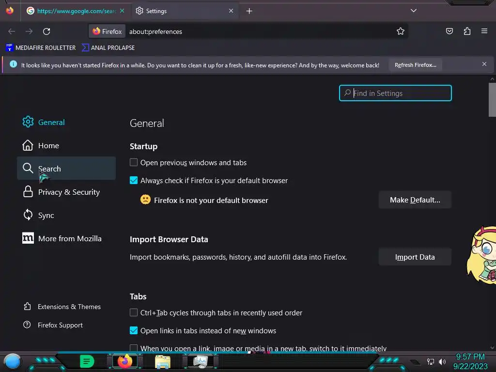Open the Sync settings category
This screenshot has height=372, width=496.
point(66,215)
